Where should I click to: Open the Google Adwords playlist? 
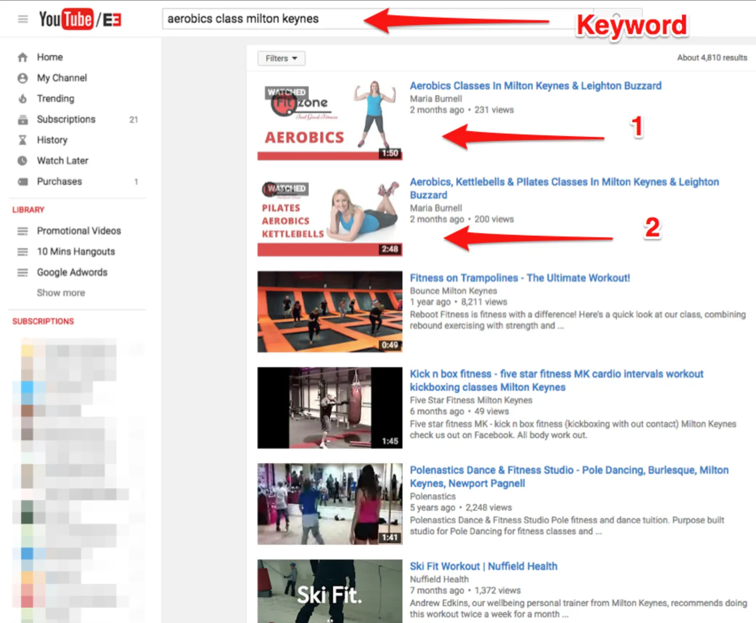click(x=72, y=272)
